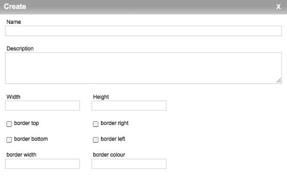Click the 'Height' label text
This screenshot has height=176, width=287.
(x=101, y=97)
